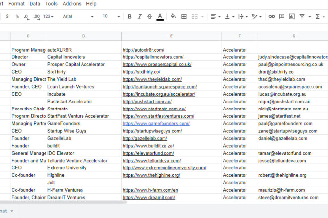Expand the text wrapping dropdown arrow

[x=247, y=17]
